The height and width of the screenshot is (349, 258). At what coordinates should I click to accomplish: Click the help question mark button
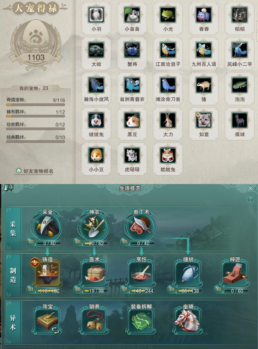(250, 199)
